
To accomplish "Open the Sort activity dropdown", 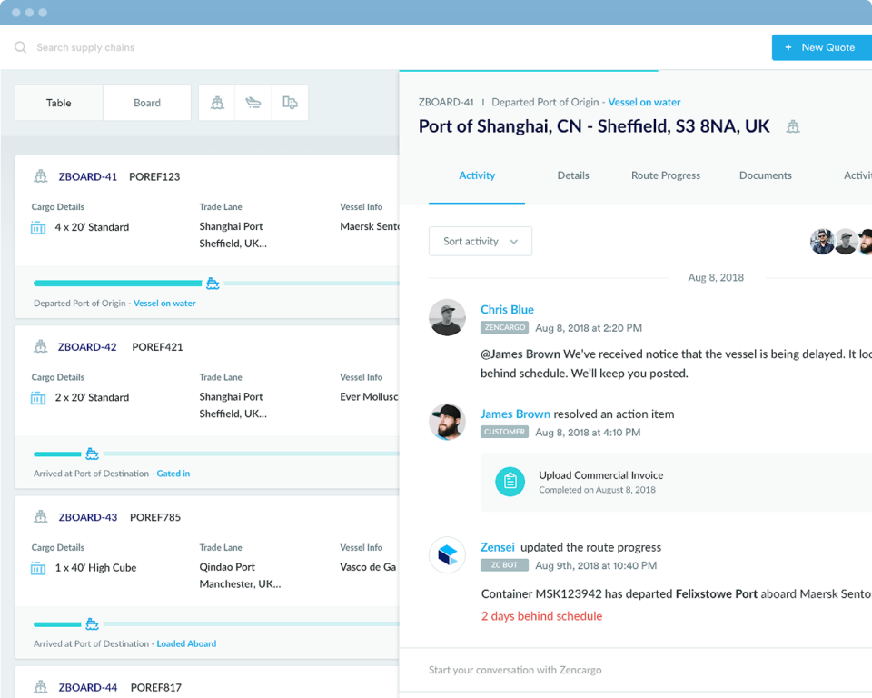I will (x=481, y=241).
